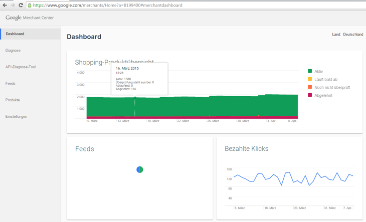
Task: Open Diagnose in the sidebar
Action: (x=13, y=51)
